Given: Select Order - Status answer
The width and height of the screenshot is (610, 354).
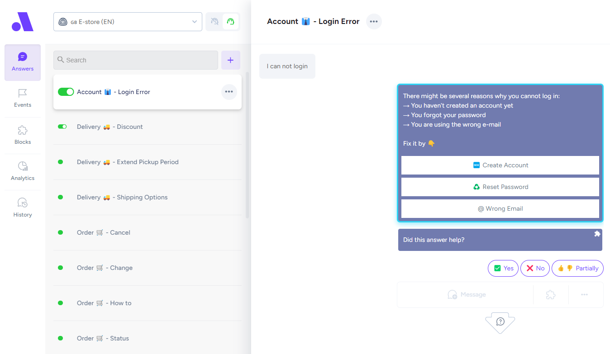Looking at the screenshot, I should click(x=148, y=338).
